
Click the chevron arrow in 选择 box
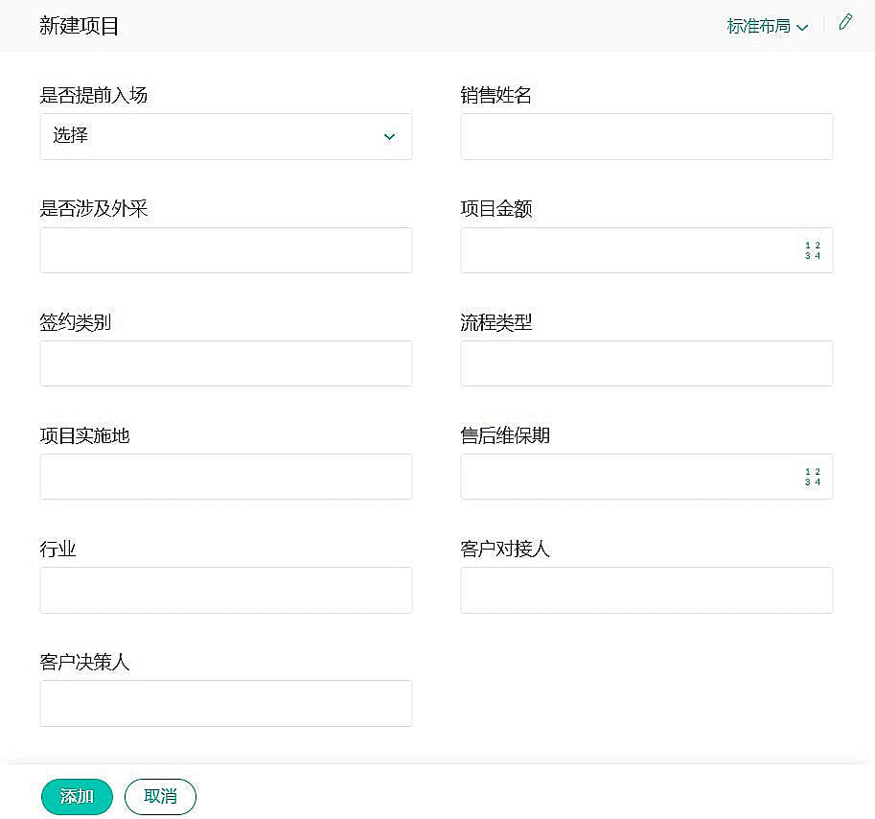tap(389, 137)
